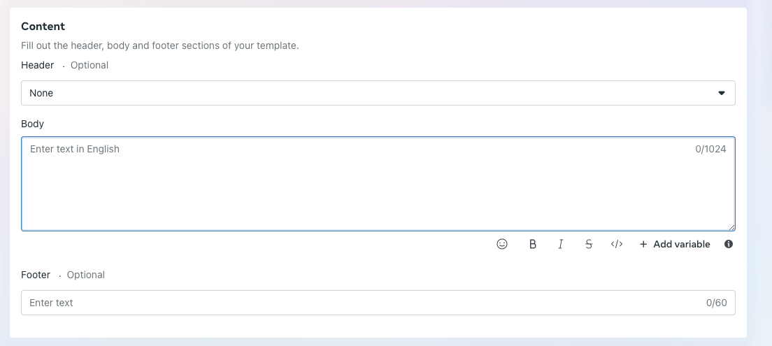Click the Footer field label
This screenshot has height=346, width=772.
(x=36, y=275)
